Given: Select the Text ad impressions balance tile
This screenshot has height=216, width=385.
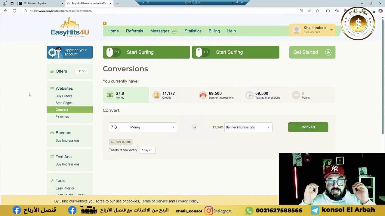Looking at the screenshot, I should (x=265, y=95).
